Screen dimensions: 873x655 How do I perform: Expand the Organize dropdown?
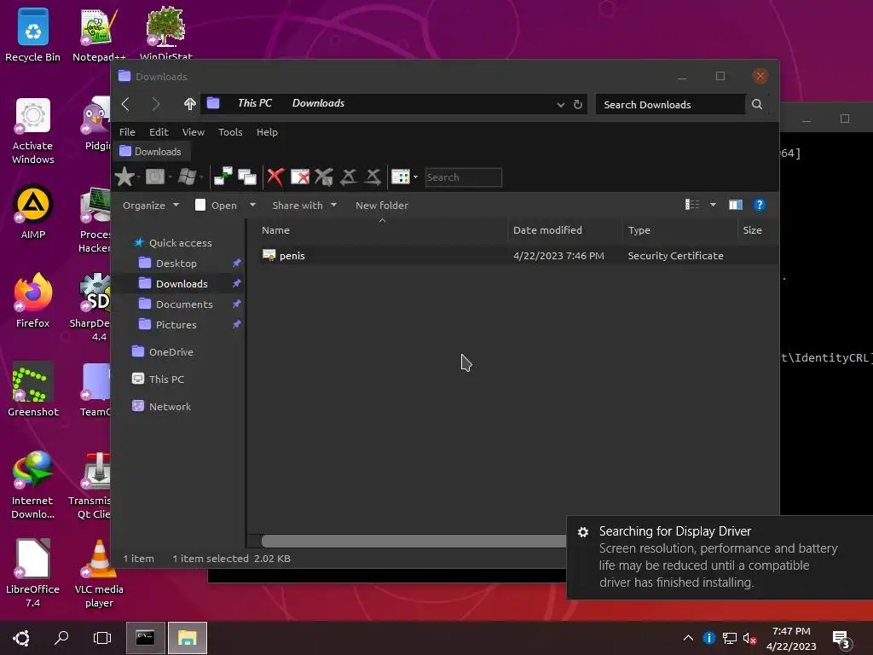(x=151, y=205)
